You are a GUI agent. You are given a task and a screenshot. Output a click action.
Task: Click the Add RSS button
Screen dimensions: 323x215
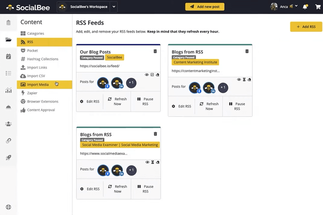coord(306,27)
